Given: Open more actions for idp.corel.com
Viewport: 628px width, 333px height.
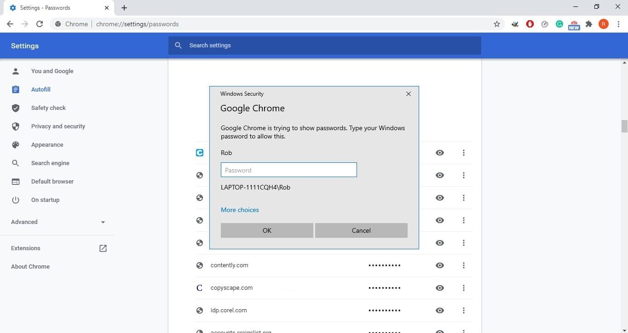Looking at the screenshot, I should [464, 310].
